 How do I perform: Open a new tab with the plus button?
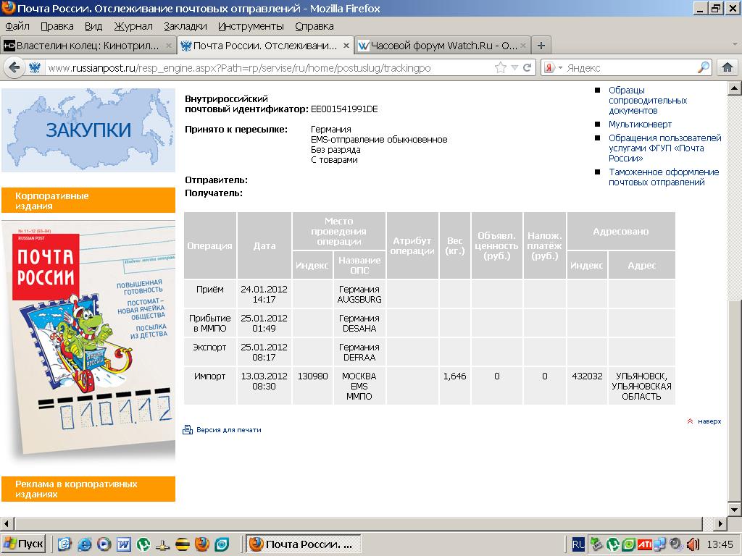coord(541,45)
